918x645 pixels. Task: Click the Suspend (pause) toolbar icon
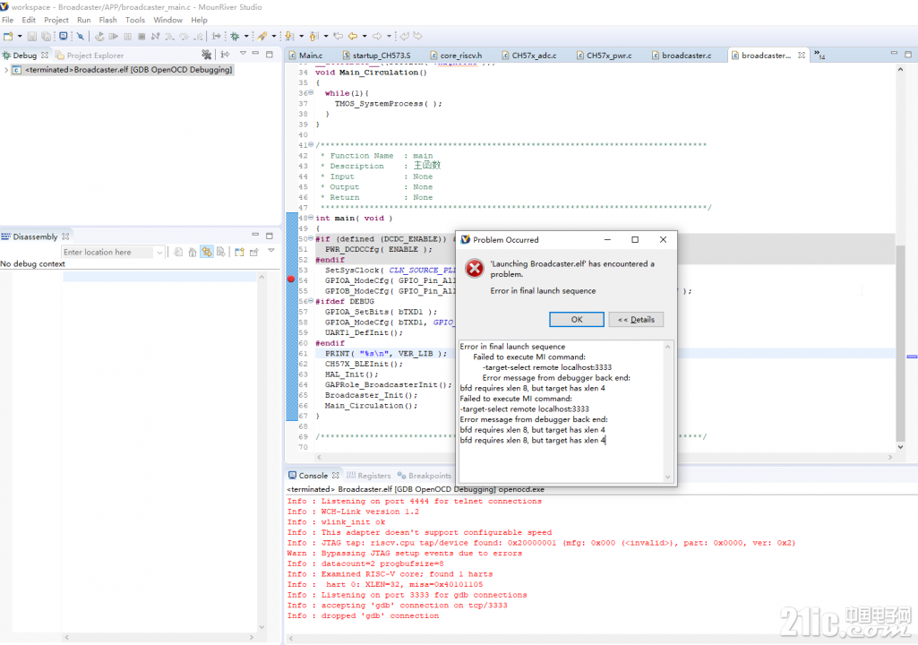click(x=128, y=37)
